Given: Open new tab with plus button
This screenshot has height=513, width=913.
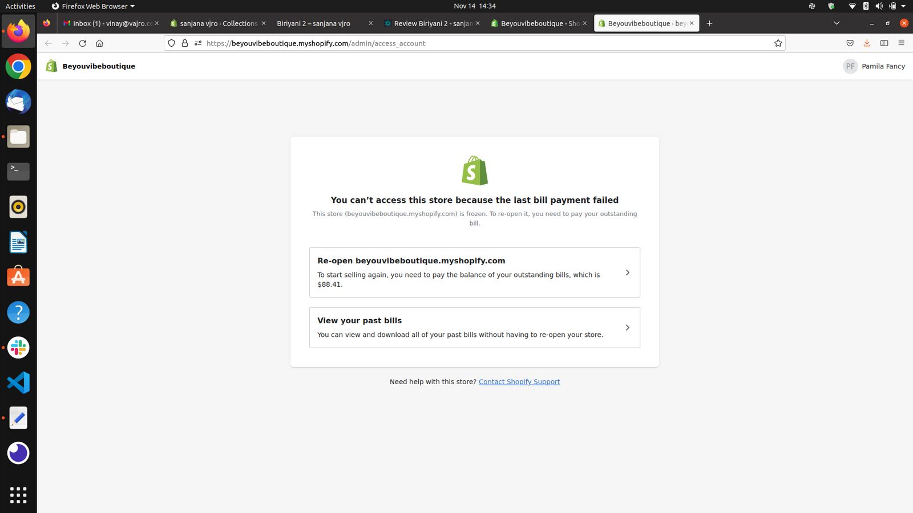Looking at the screenshot, I should (x=709, y=23).
